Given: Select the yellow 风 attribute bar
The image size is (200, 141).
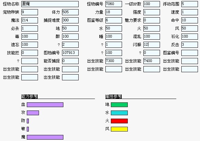Looking at the screenshot, I should point(119,129).
